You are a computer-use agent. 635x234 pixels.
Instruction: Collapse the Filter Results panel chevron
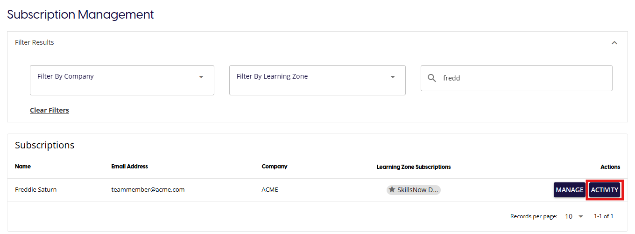pyautogui.click(x=614, y=43)
